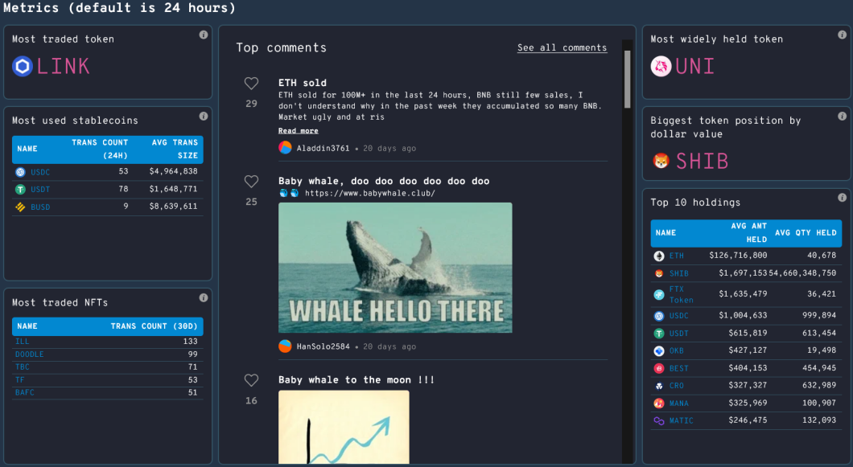Click 'AVG AMT HELD' column header
Image resolution: width=853 pixels, height=467 pixels.
748,232
